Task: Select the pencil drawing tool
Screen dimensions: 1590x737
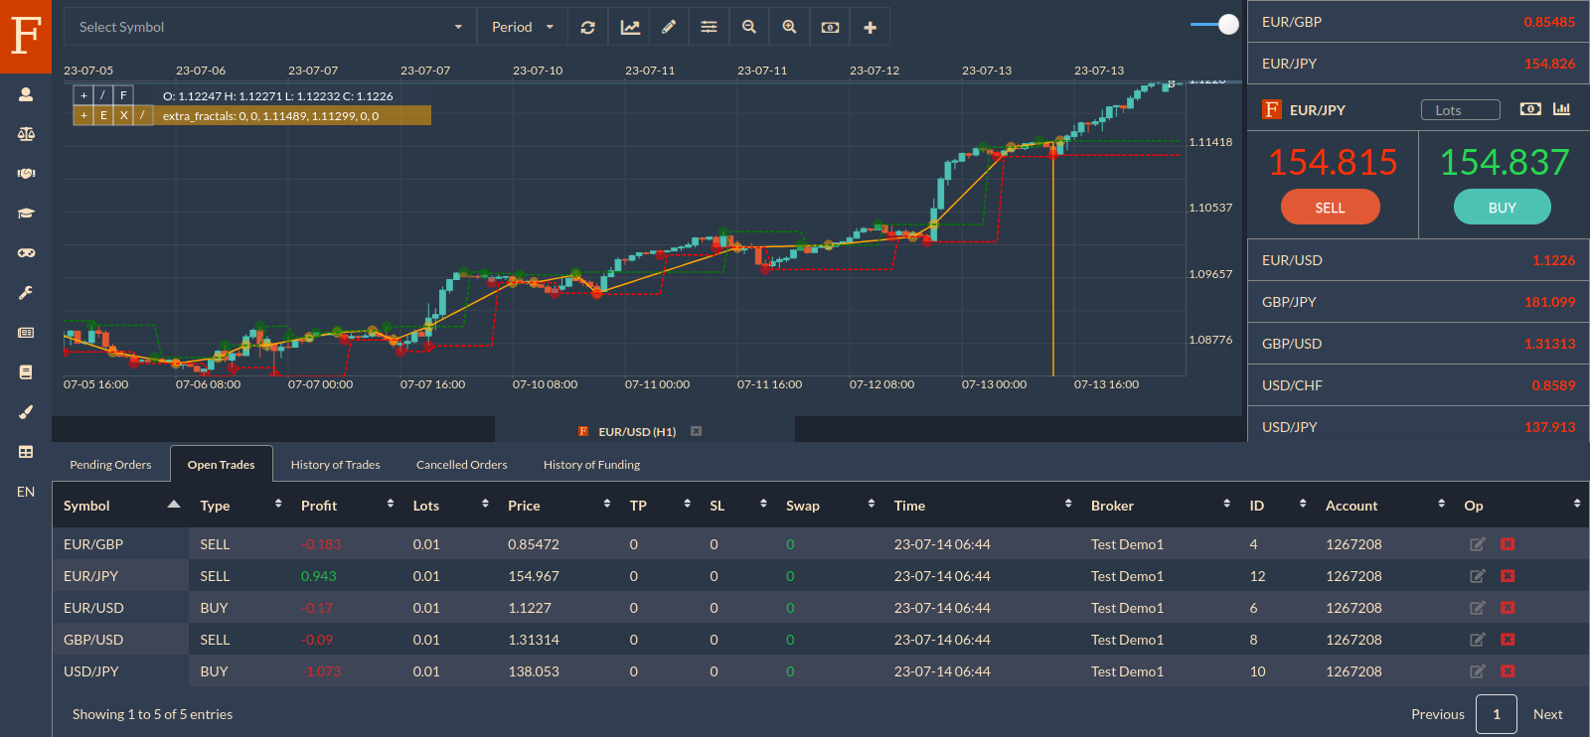Action: [x=669, y=27]
